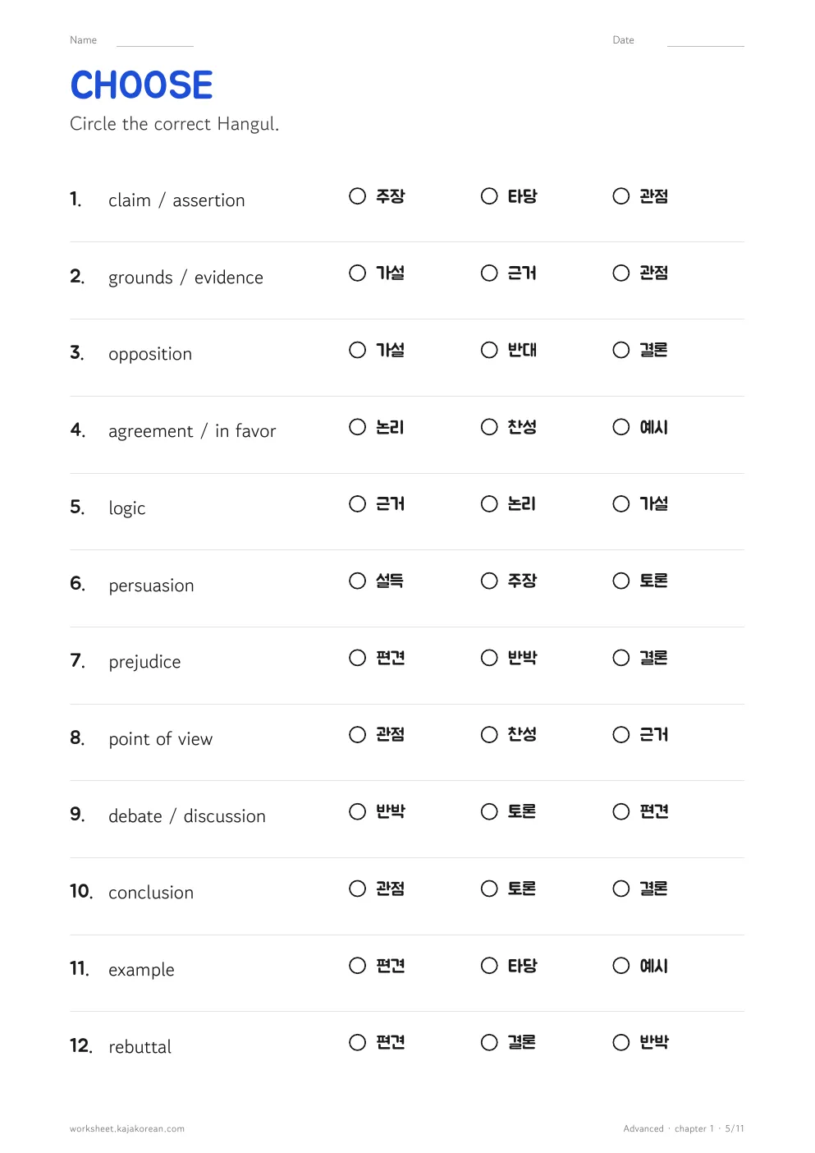Click the 'Advanced · chapter 1' footer text
Screen dimensions: 815x1153
[x=668, y=1129]
